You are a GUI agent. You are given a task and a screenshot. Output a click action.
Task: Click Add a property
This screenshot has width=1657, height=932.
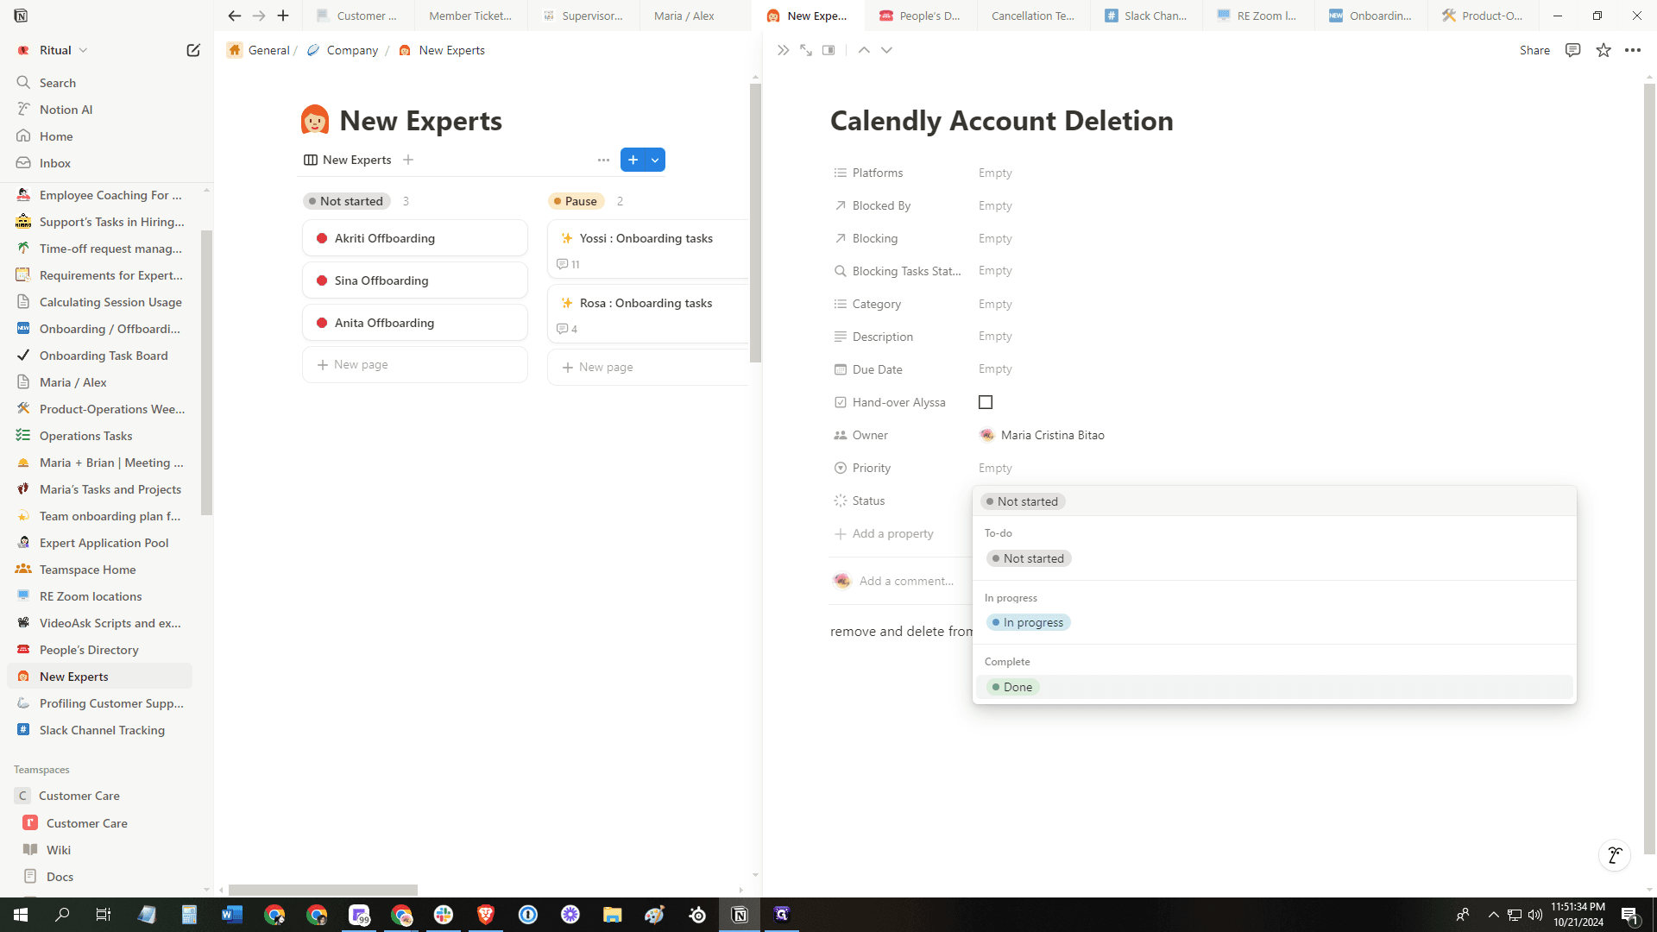click(884, 533)
